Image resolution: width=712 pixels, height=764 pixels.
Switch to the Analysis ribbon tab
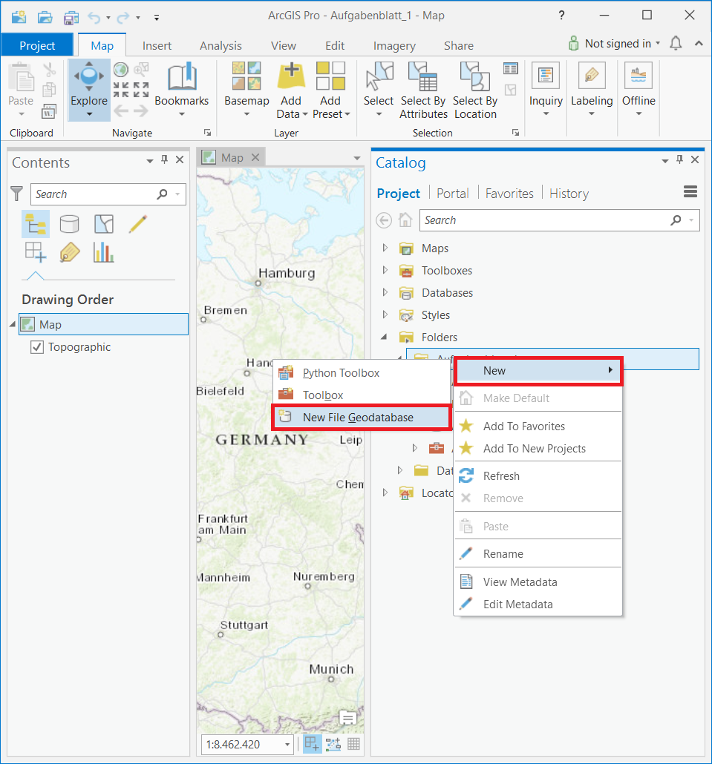(221, 45)
